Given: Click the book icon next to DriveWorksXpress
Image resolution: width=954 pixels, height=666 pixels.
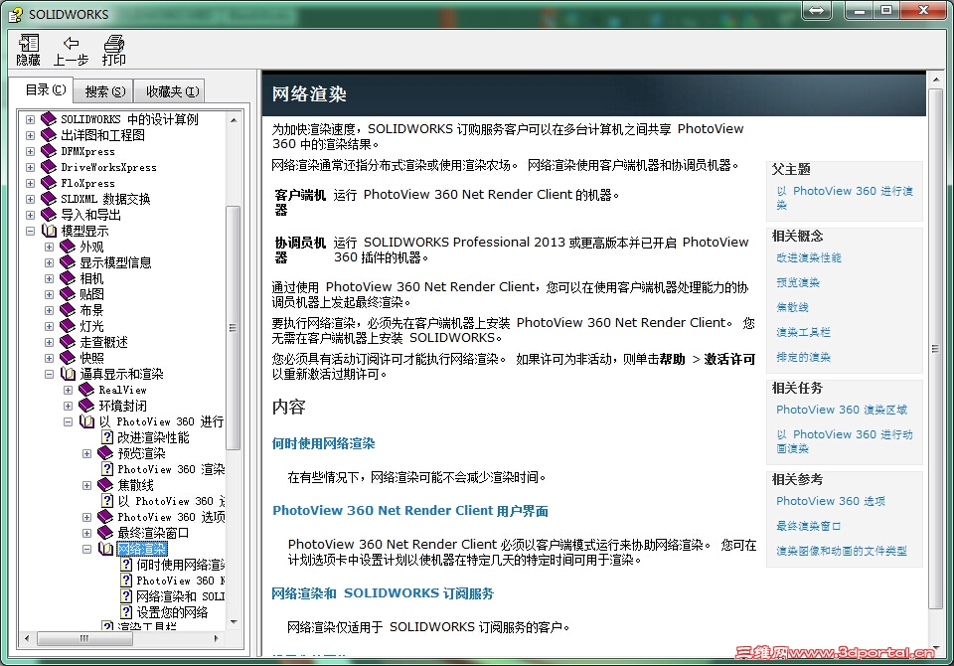Looking at the screenshot, I should tap(49, 167).
